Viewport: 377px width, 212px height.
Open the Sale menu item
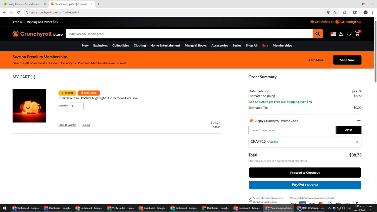pos(265,45)
